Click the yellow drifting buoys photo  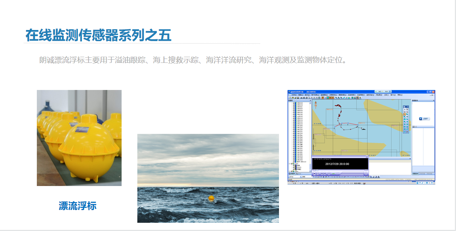tap(79, 138)
